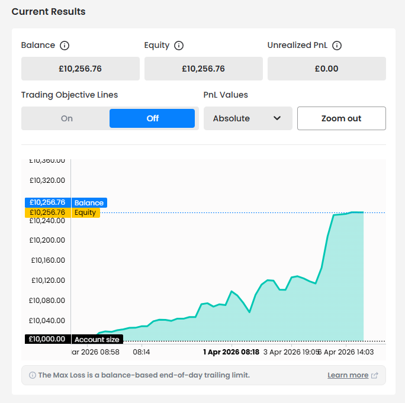Open the Equity info icon

(x=179, y=46)
